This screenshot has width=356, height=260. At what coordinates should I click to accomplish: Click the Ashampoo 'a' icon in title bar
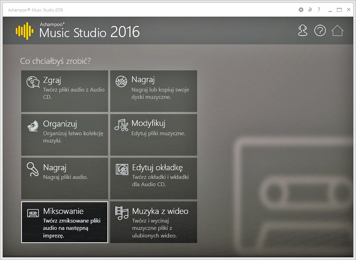point(310,10)
